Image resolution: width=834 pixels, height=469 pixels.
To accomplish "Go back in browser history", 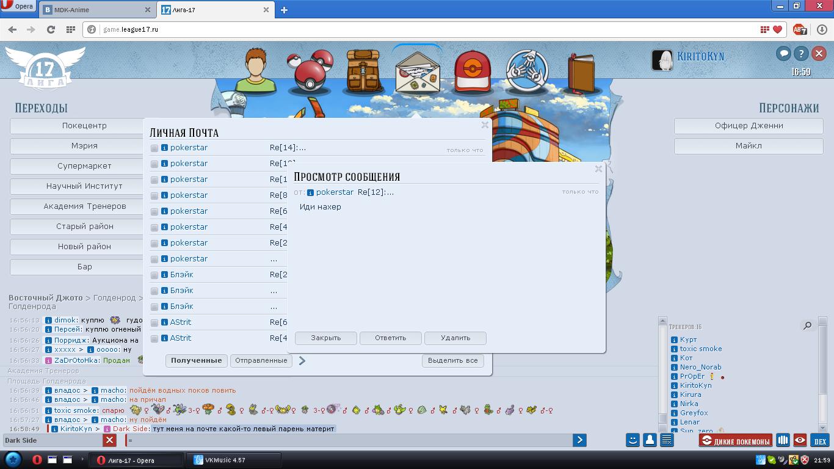I will point(13,29).
